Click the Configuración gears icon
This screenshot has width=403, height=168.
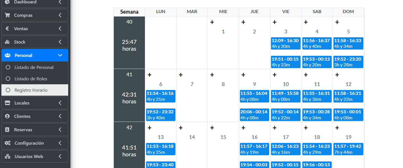tap(8, 143)
